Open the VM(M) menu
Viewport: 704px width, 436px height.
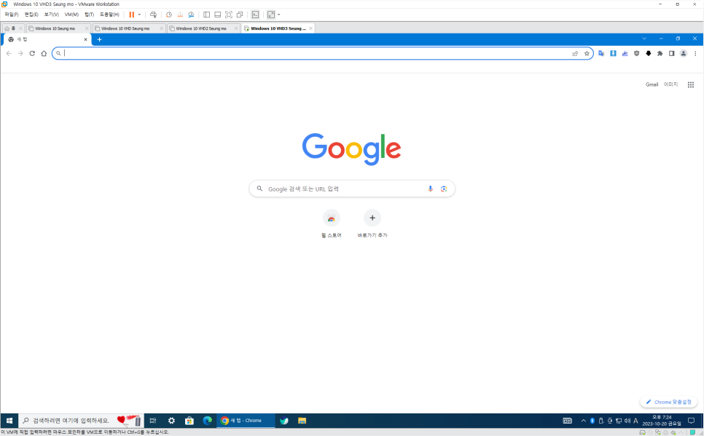71,15
